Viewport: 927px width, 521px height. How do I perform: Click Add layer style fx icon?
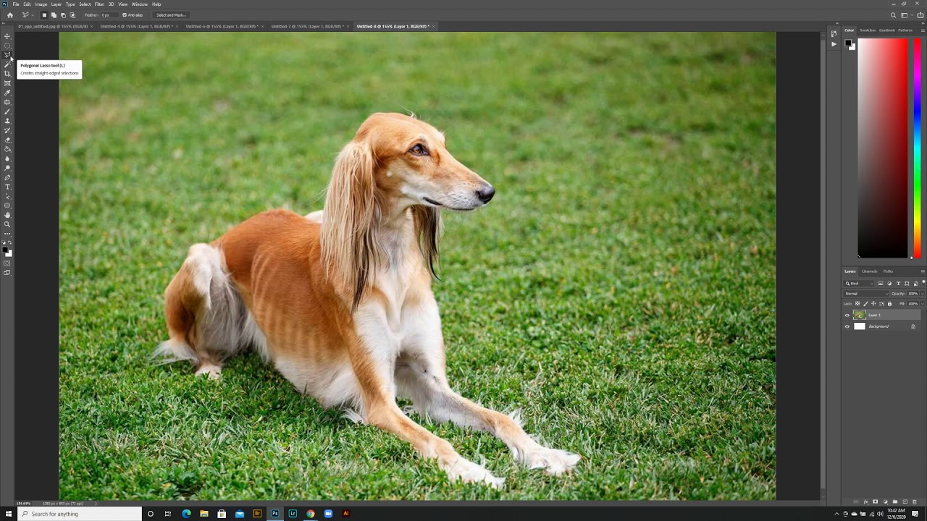pos(865,501)
